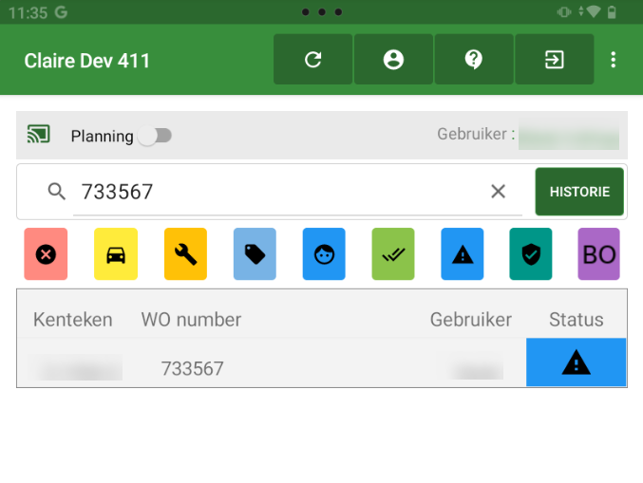Viewport: 643px width, 483px height.
Task: Click the cast screen icon
Action: pos(39,135)
